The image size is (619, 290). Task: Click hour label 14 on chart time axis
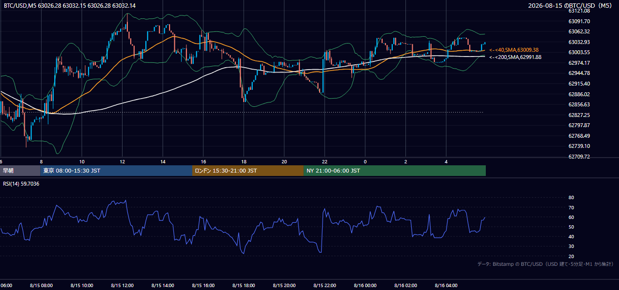pyautogui.click(x=163, y=161)
